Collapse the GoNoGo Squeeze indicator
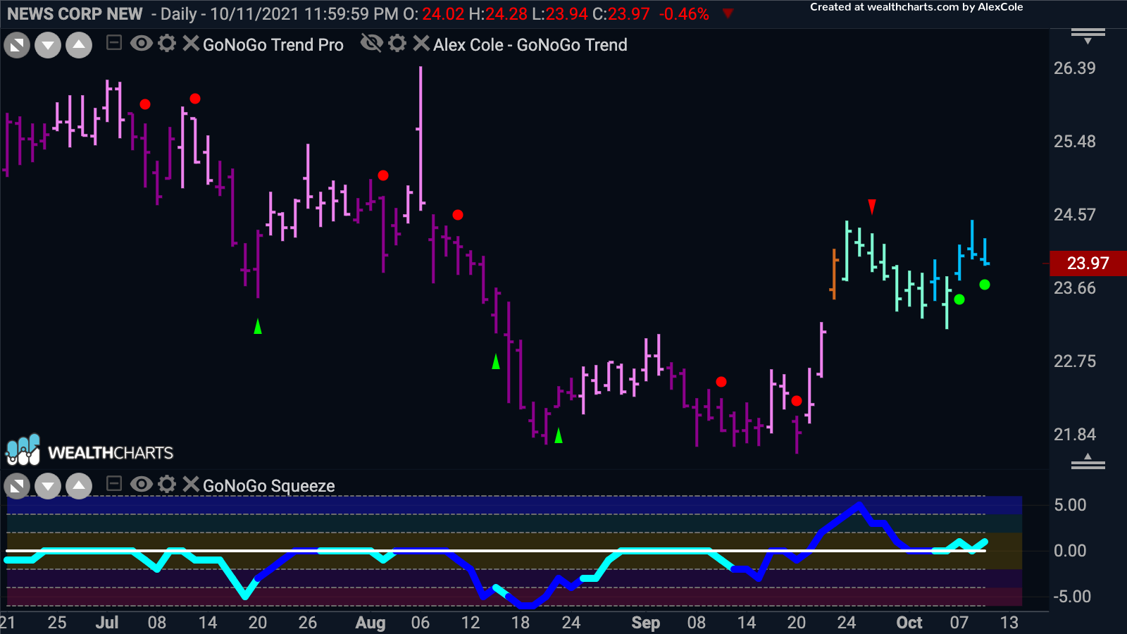 pos(114,484)
